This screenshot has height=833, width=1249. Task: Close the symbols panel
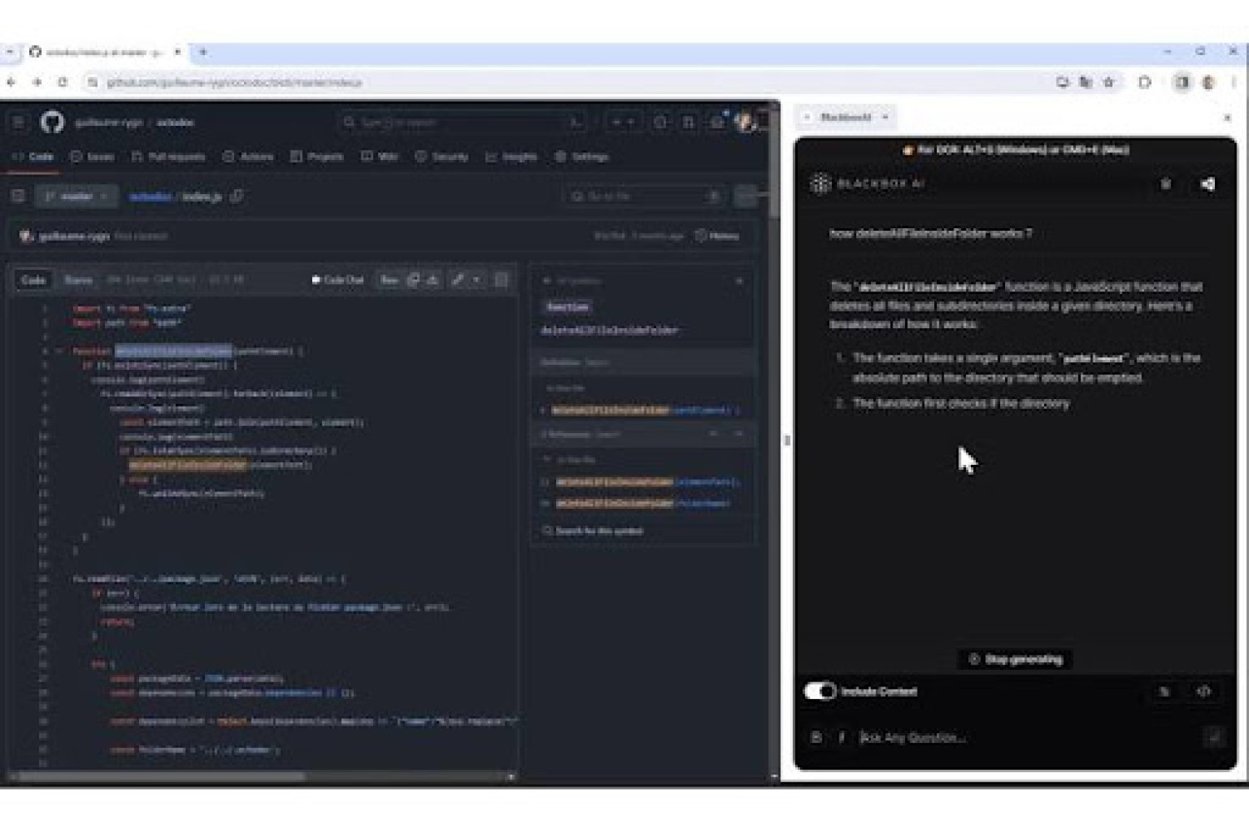coord(739,282)
